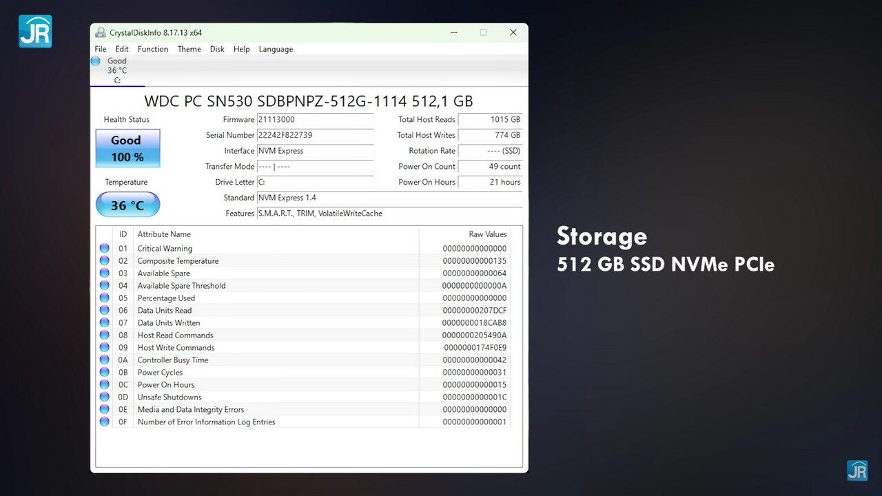Click the status orb beside Composite Temperature
The image size is (882, 496).
pyautogui.click(x=104, y=261)
